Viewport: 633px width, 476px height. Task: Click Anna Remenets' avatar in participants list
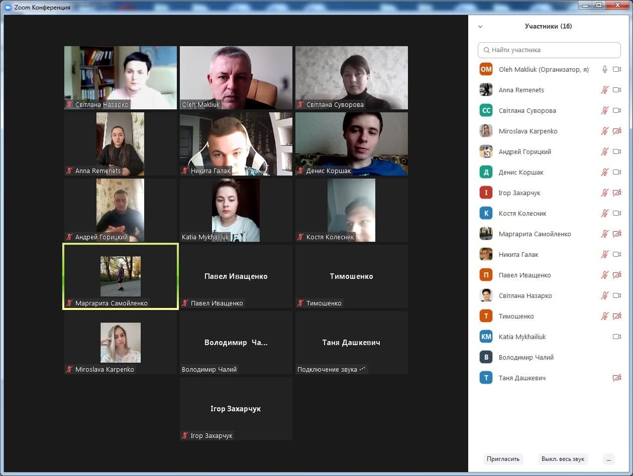(486, 90)
